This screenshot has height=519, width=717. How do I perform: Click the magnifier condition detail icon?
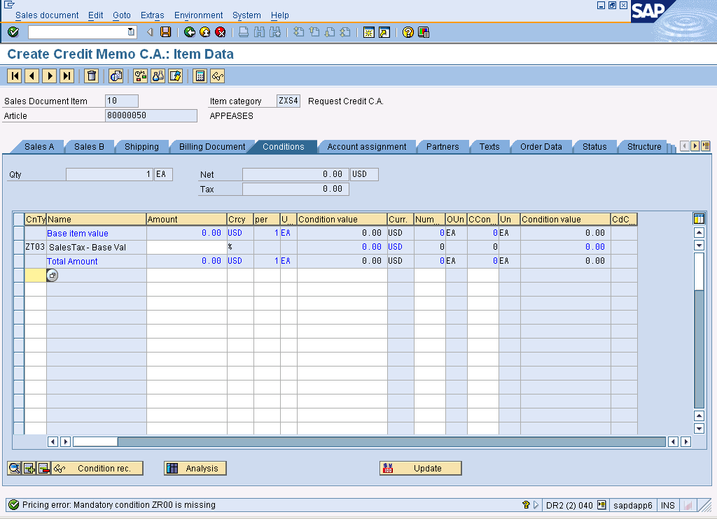pyautogui.click(x=14, y=468)
